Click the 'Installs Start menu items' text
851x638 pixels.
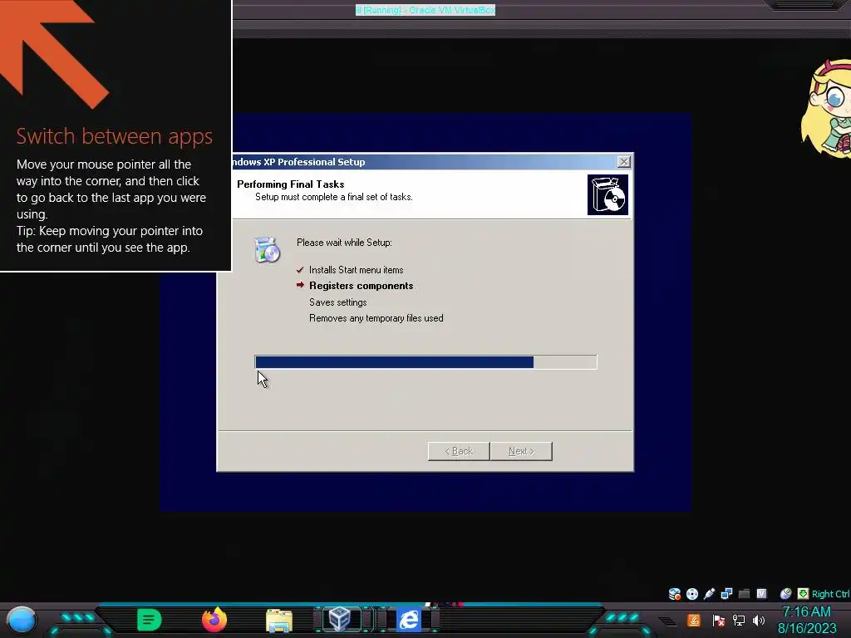(356, 270)
